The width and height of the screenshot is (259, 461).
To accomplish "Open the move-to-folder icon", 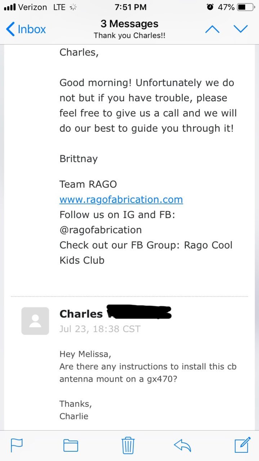I will (71, 446).
